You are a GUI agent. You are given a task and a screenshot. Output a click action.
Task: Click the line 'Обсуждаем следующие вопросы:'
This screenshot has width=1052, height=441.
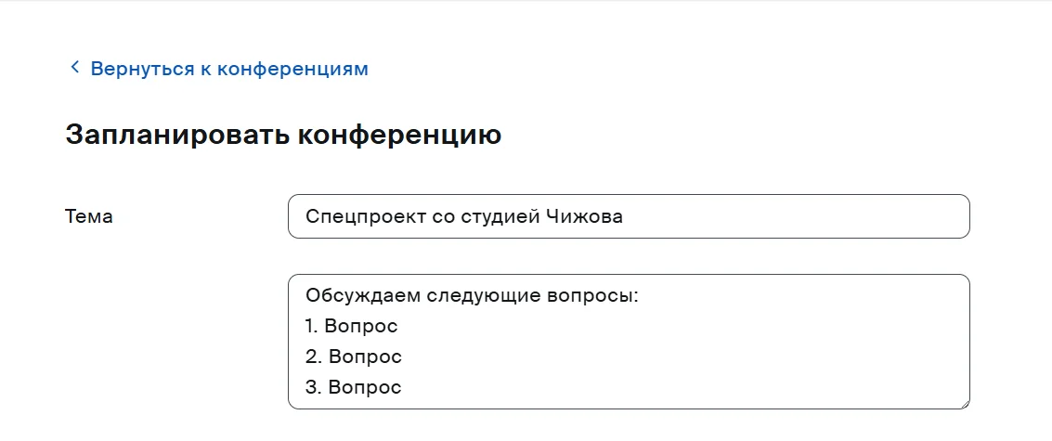[472, 297]
